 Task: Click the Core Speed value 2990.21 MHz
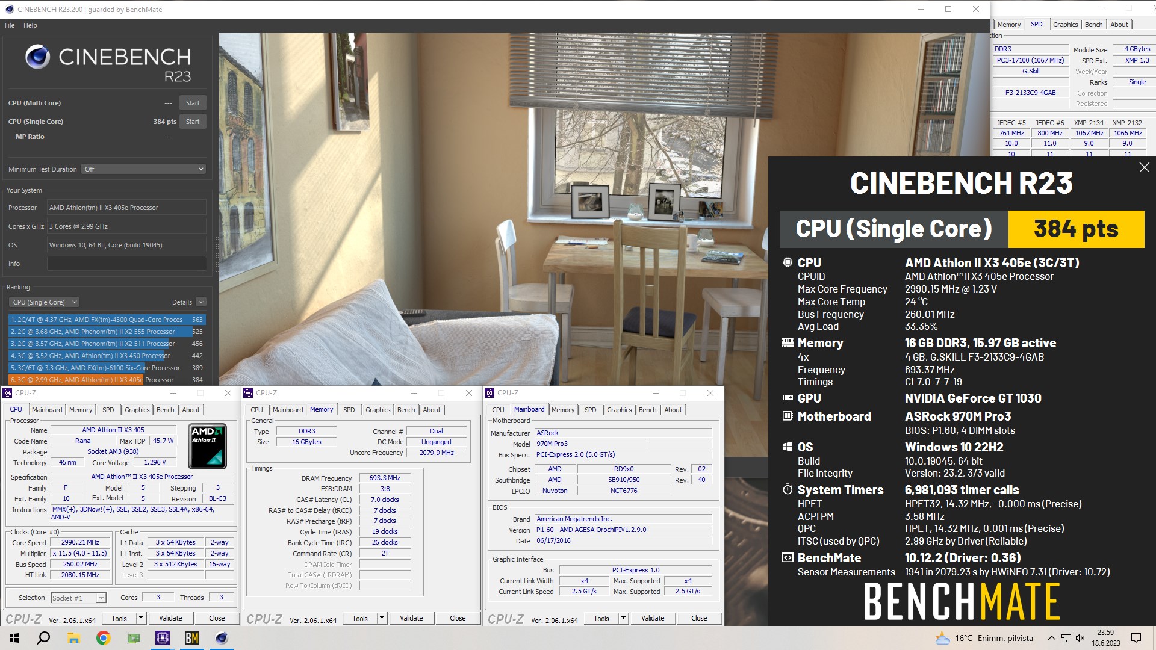coord(80,542)
